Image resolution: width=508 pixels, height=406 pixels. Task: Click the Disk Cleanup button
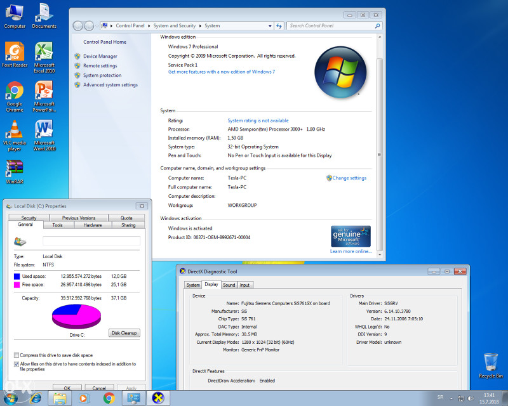click(x=124, y=333)
